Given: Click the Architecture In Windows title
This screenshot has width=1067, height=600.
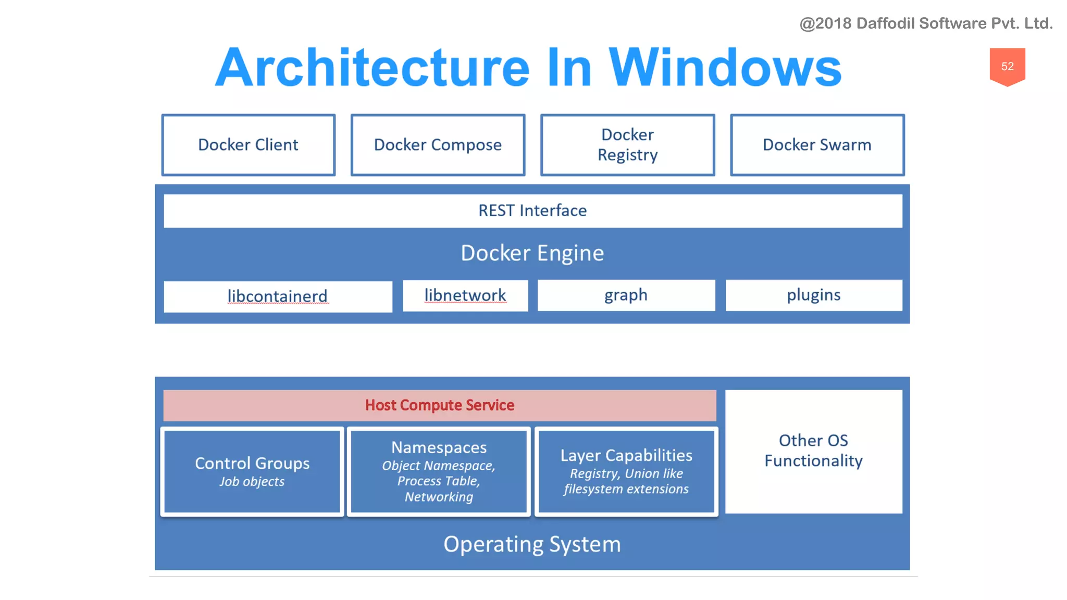Looking at the screenshot, I should [528, 68].
